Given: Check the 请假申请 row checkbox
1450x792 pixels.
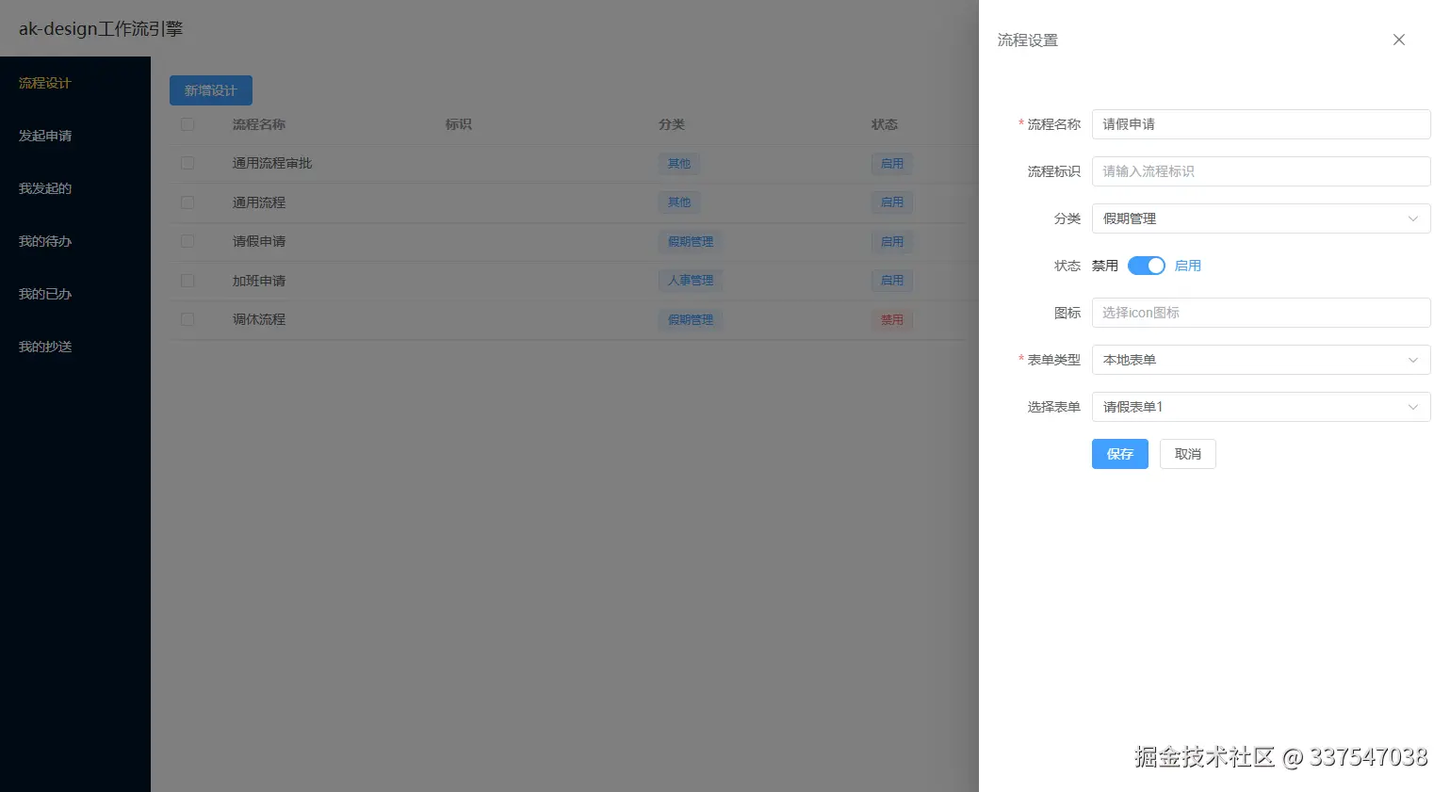Looking at the screenshot, I should coord(187,241).
